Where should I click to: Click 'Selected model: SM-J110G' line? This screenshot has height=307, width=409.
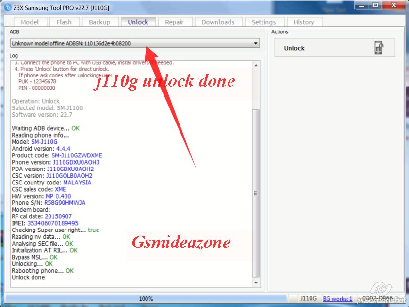click(x=48, y=108)
